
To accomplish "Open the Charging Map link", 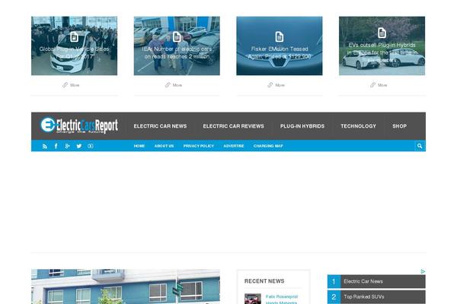I will [268, 146].
